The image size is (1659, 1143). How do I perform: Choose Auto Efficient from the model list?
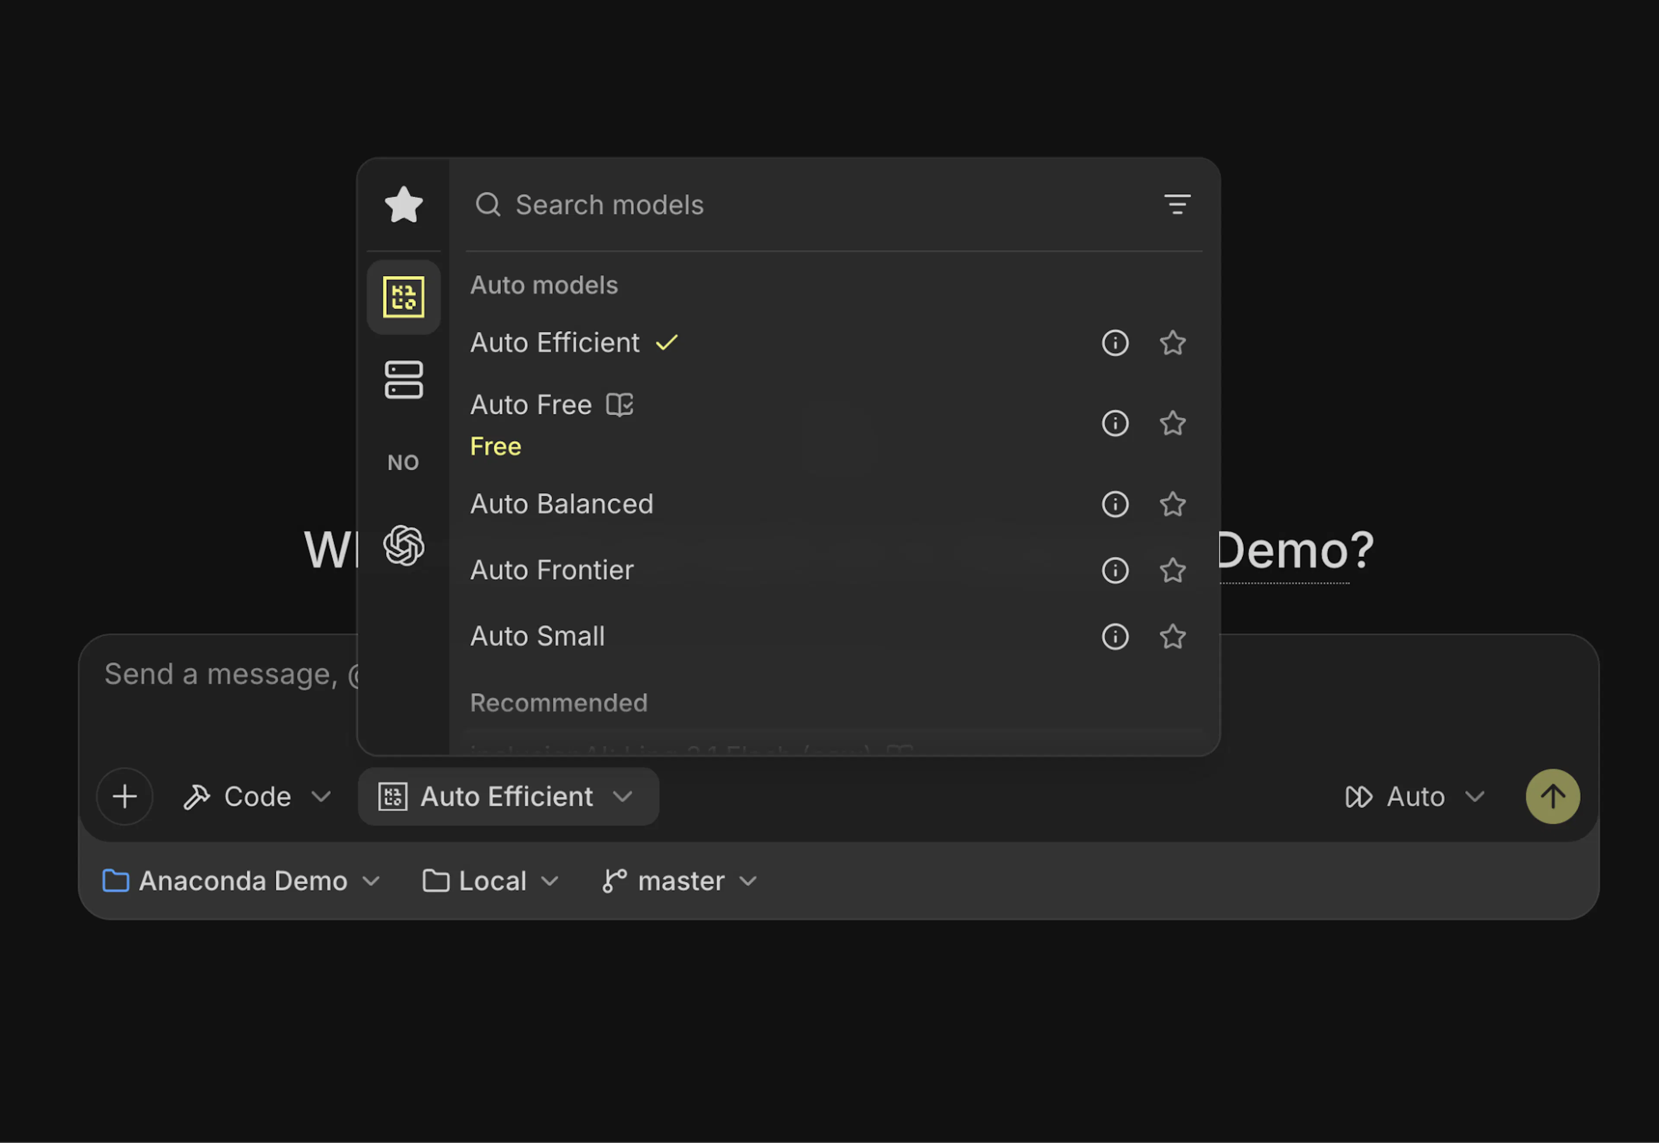(x=834, y=343)
